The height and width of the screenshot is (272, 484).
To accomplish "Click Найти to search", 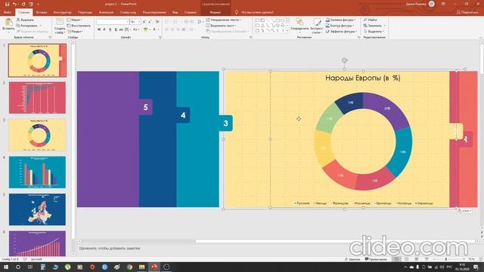I will (x=371, y=20).
